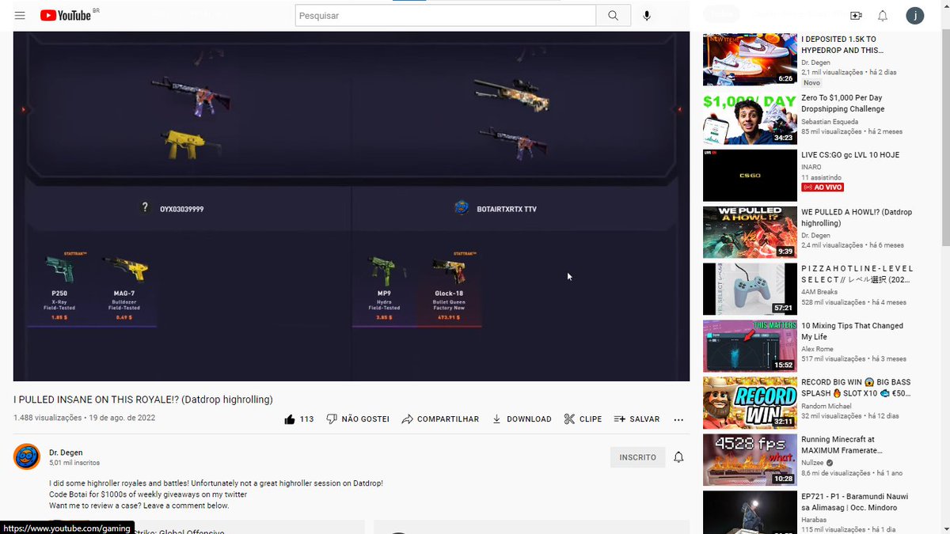Click title I DEPOSITED 1.5K TO HYPEDROP

tap(842, 44)
